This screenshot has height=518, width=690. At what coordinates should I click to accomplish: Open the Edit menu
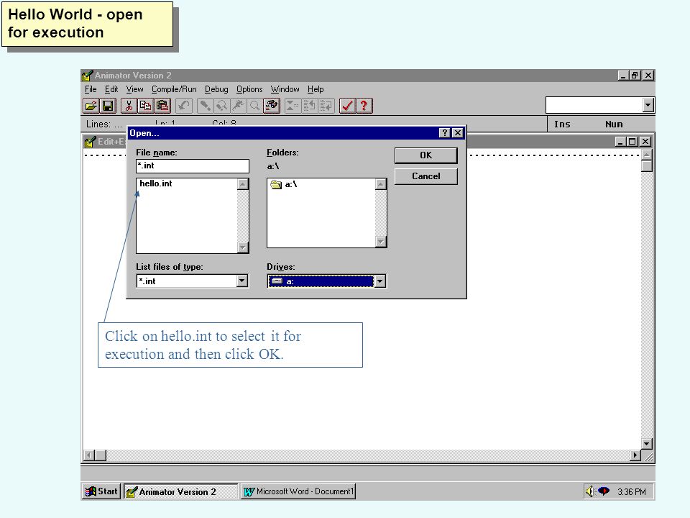[x=111, y=89]
